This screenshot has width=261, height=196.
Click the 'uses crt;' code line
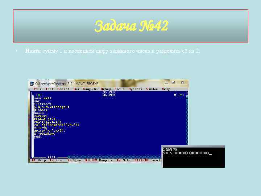pyautogui.click(x=43, y=98)
